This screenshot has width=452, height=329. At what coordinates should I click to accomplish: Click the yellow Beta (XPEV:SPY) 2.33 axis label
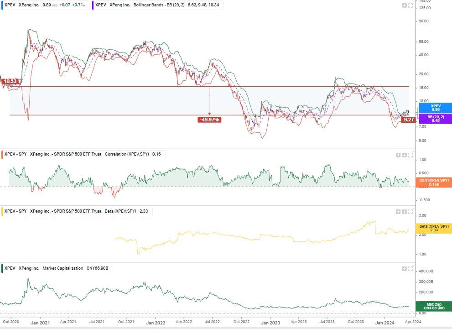tap(434, 228)
